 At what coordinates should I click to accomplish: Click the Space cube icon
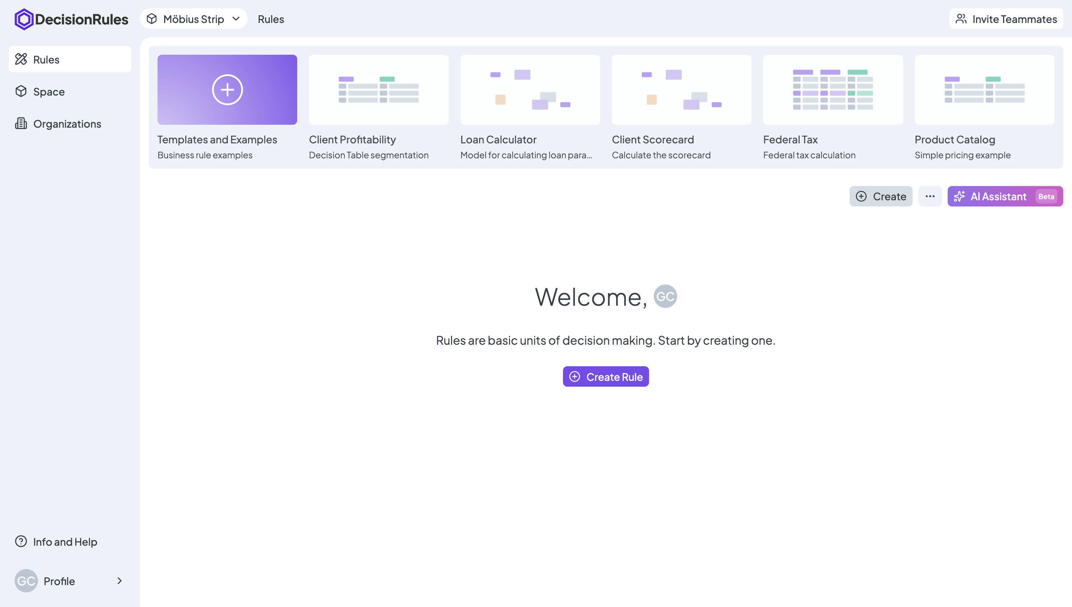(21, 91)
